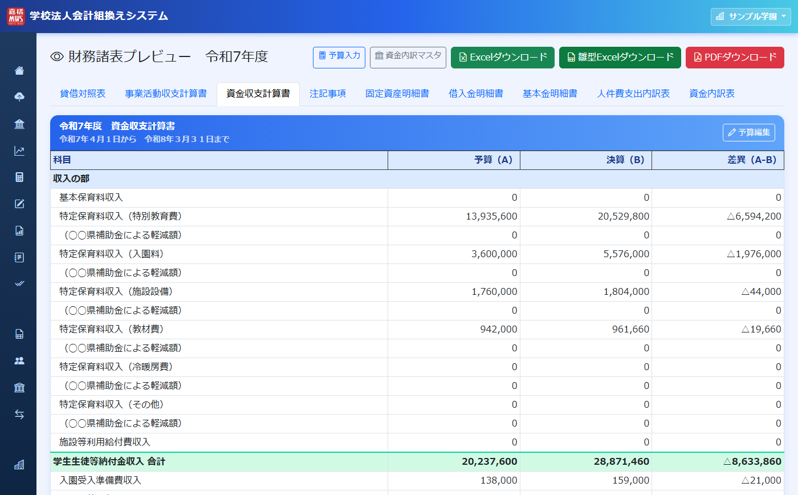
Task: Click the total actual value 28,871,460
Action: click(622, 461)
